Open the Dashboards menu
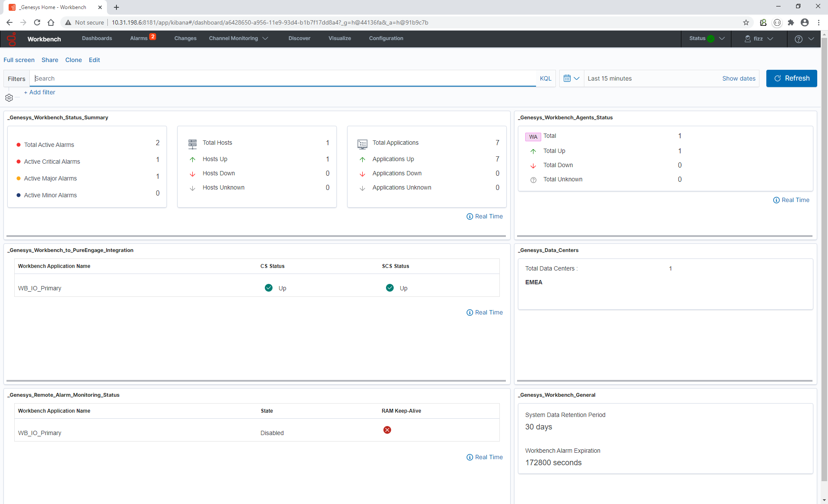The image size is (828, 504). [97, 38]
